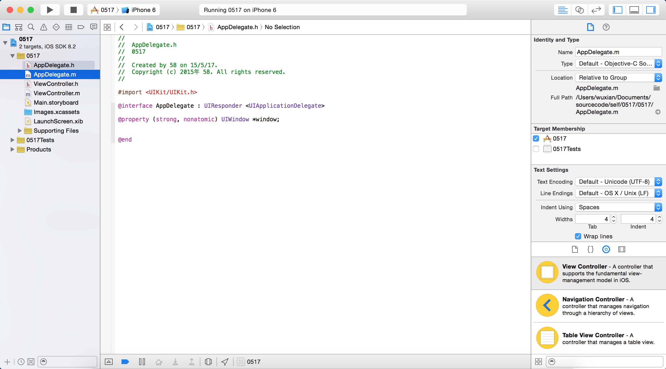666x369 pixels.
Task: Go forward in editor history
Action: (x=136, y=27)
